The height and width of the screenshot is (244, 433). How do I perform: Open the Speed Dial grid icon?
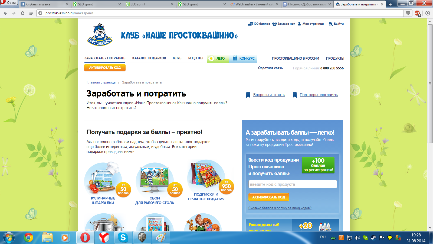31,13
